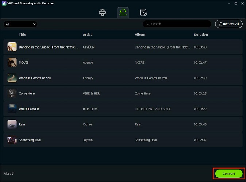The height and width of the screenshot is (182, 246).
Task: Click the ViWizard app logo icon
Action: [4, 3]
